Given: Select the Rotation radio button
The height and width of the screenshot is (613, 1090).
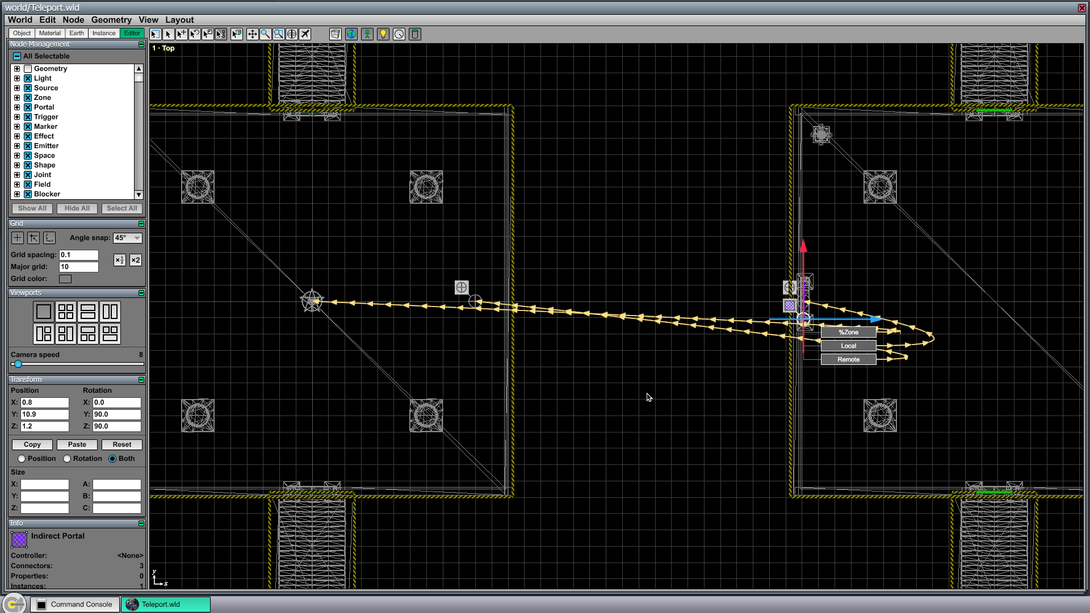Looking at the screenshot, I should pos(67,459).
